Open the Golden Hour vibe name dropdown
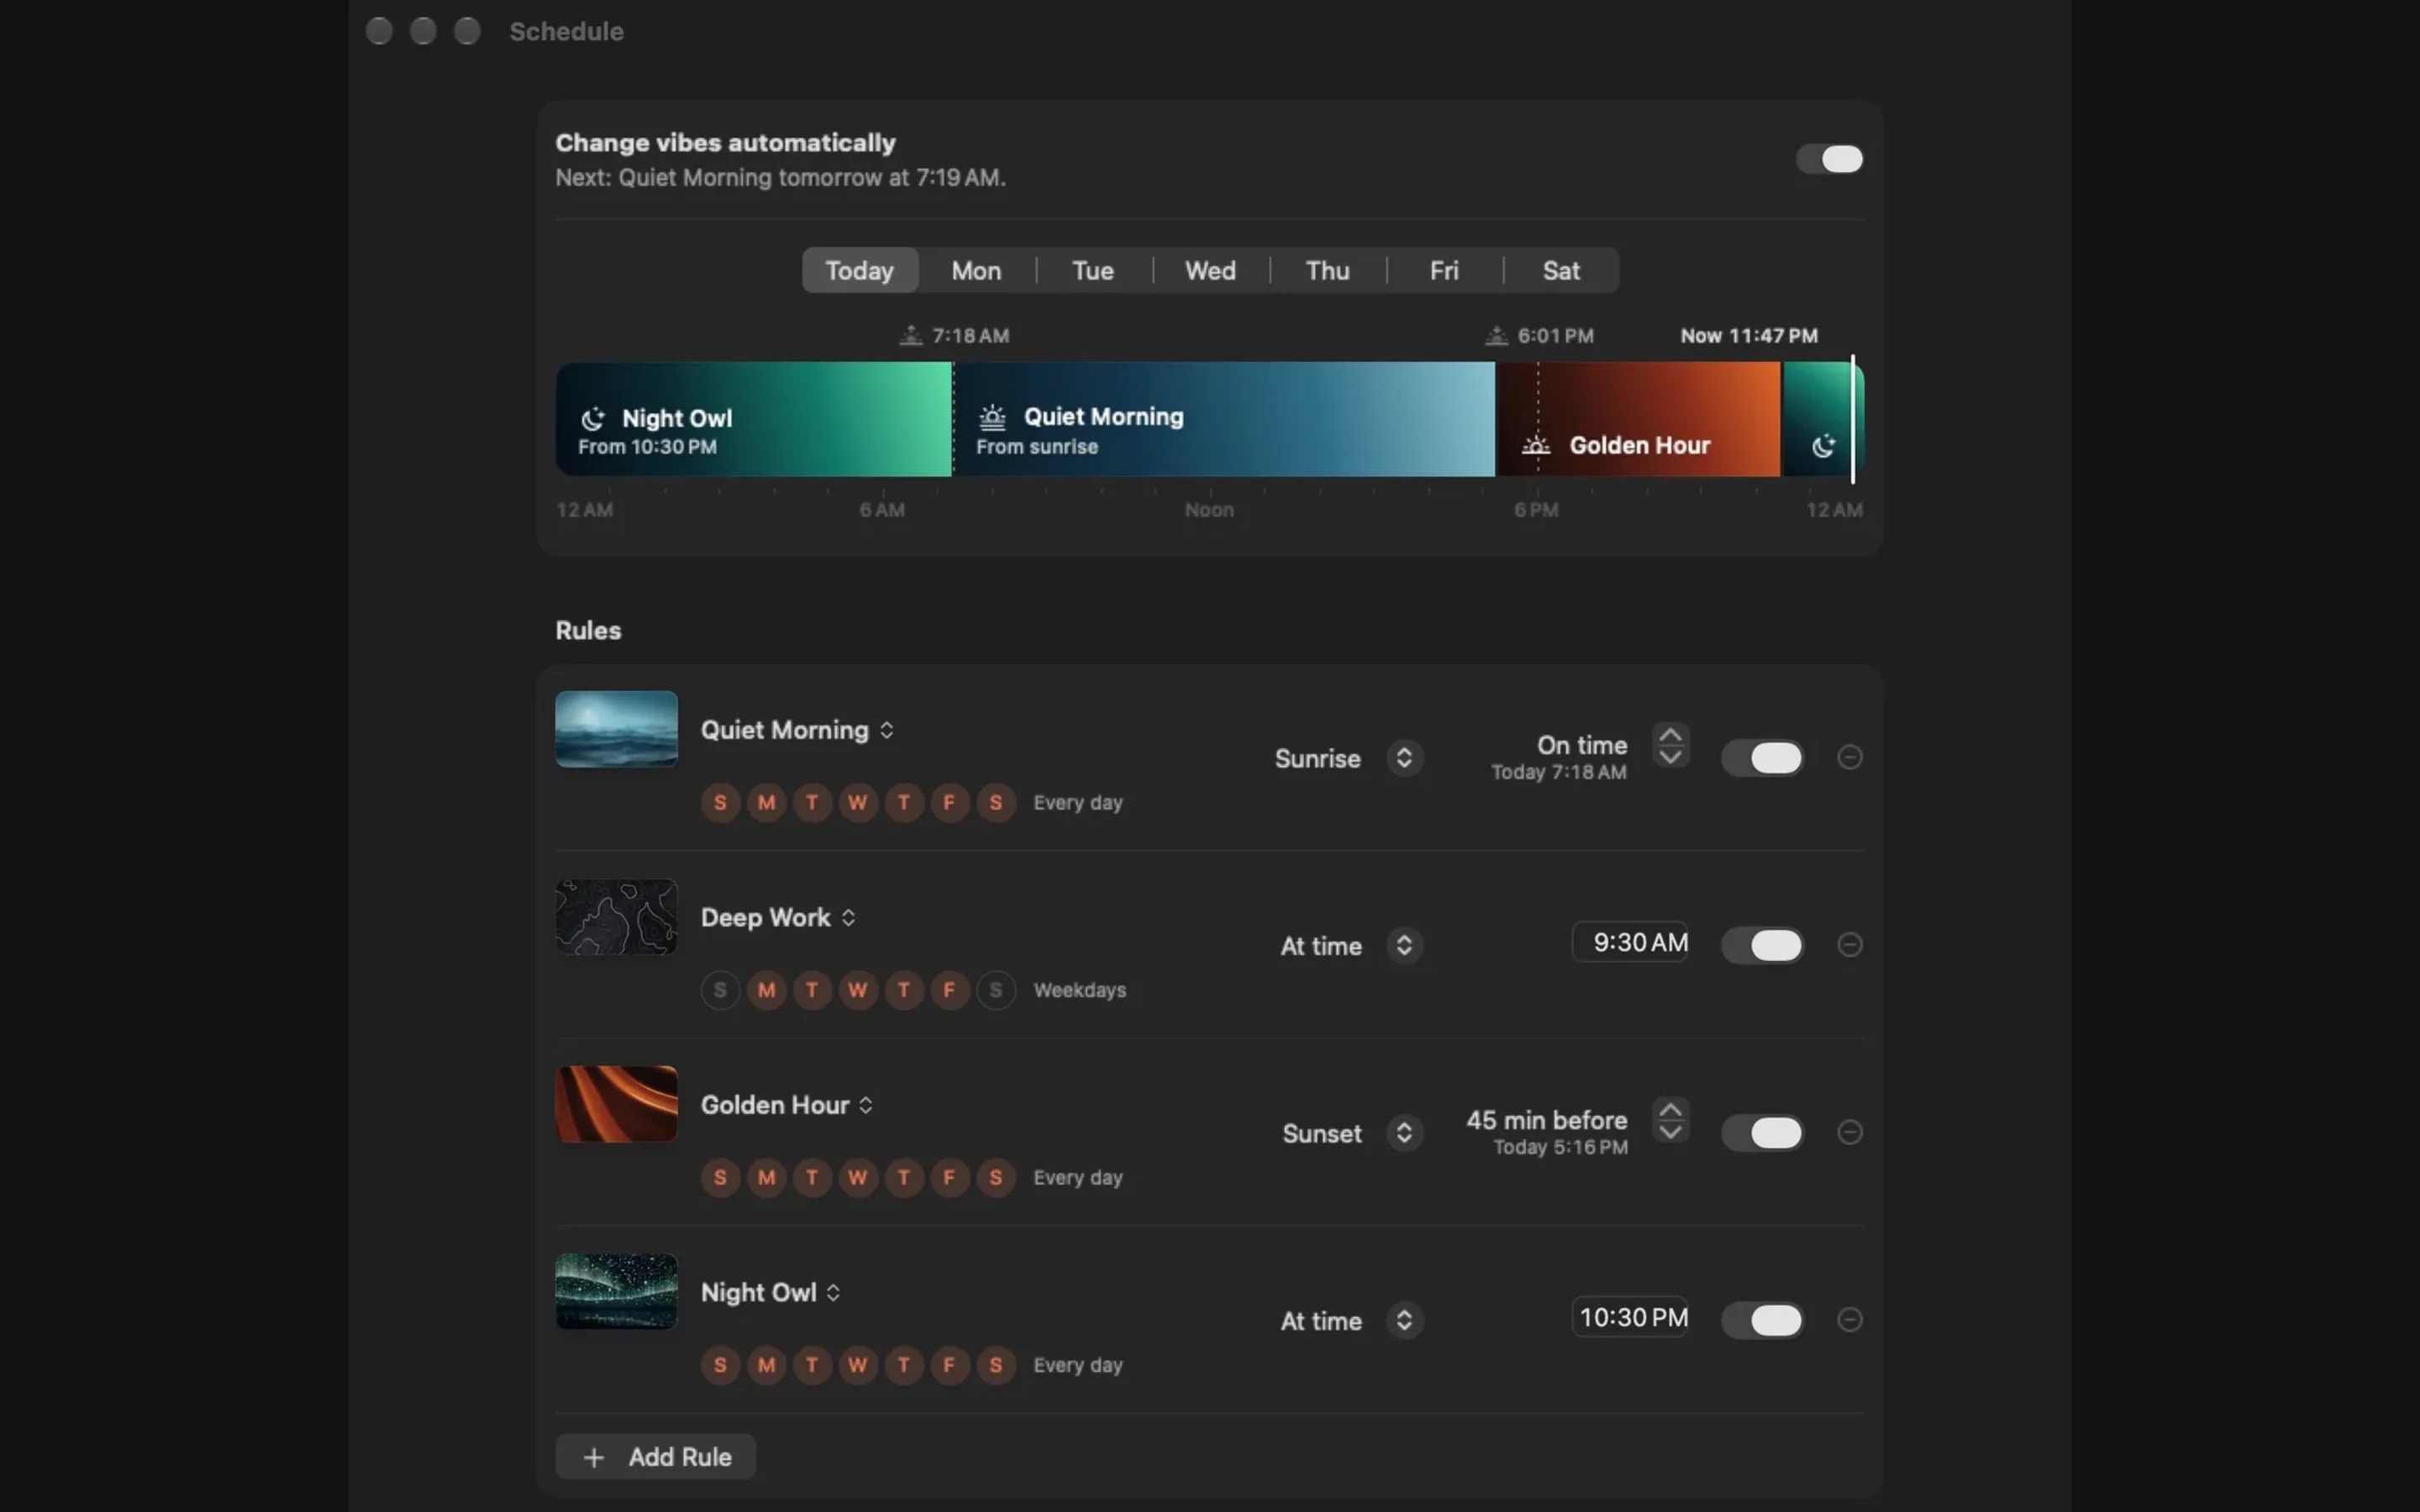 [787, 1105]
